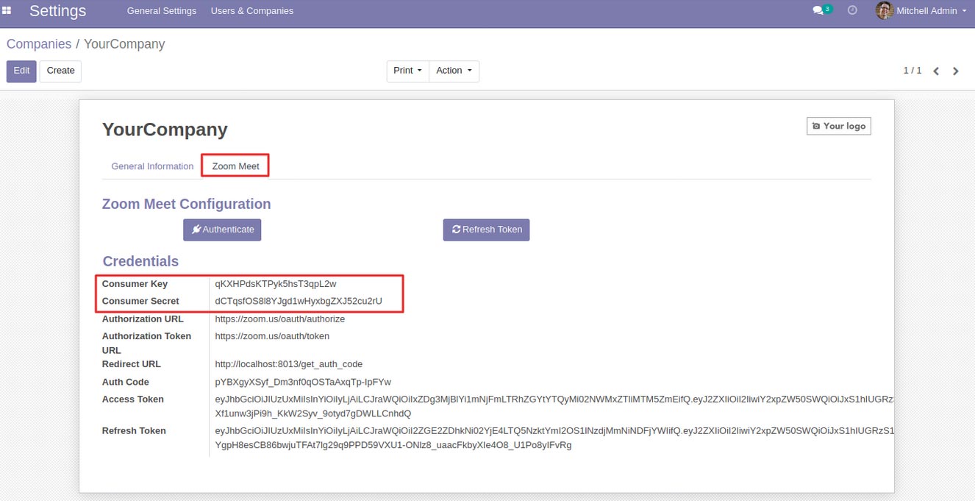975x501 pixels.
Task: Click Consumer Key value qKXHPdsKTPyk5hsT3qpL2w
Action: [276, 284]
